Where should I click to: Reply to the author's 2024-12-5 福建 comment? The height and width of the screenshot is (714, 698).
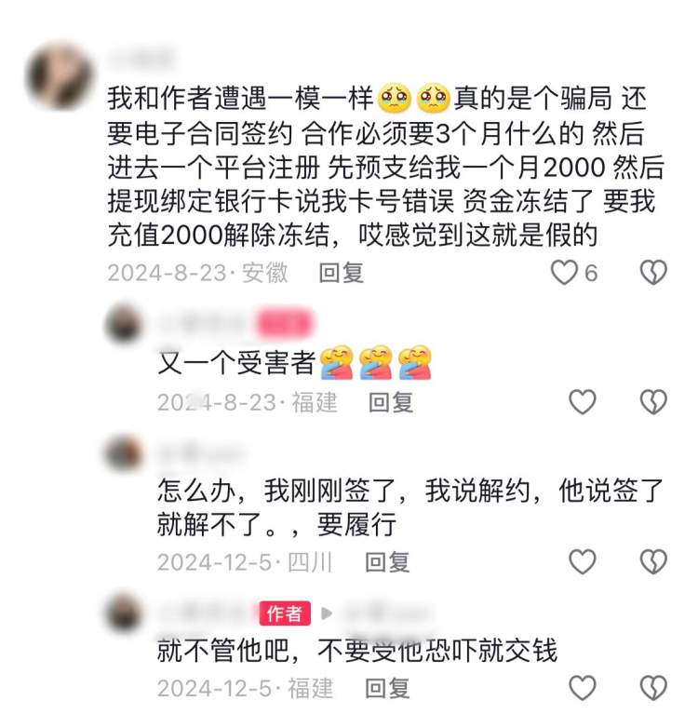(387, 688)
